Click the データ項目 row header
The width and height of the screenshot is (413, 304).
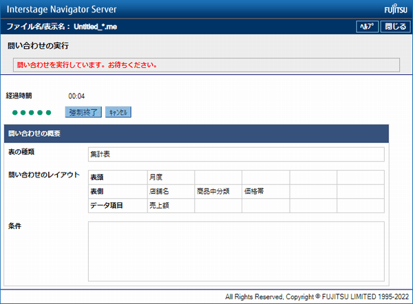[118, 206]
